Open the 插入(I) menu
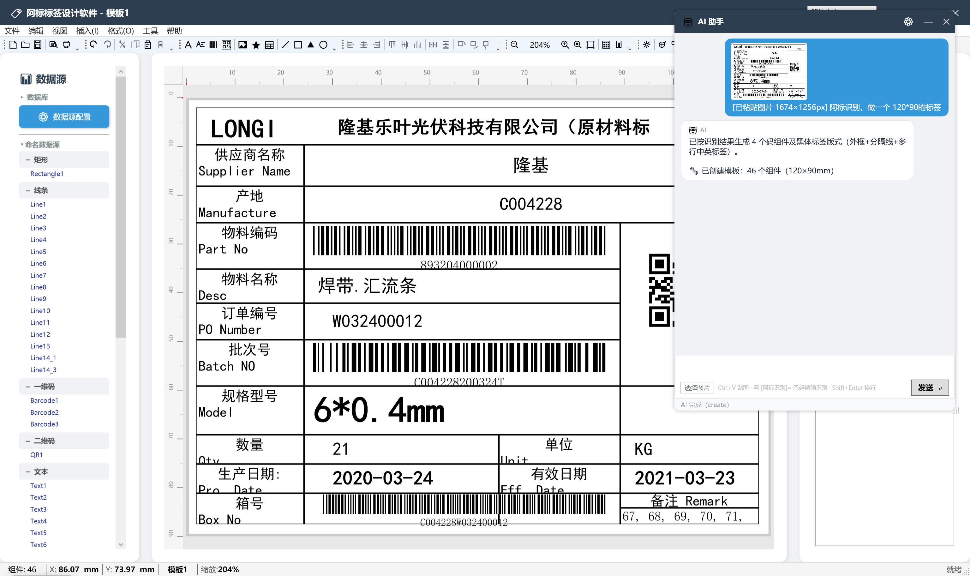Image resolution: width=970 pixels, height=576 pixels. [x=87, y=31]
